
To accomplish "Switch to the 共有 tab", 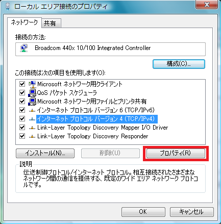I will click(x=51, y=23).
